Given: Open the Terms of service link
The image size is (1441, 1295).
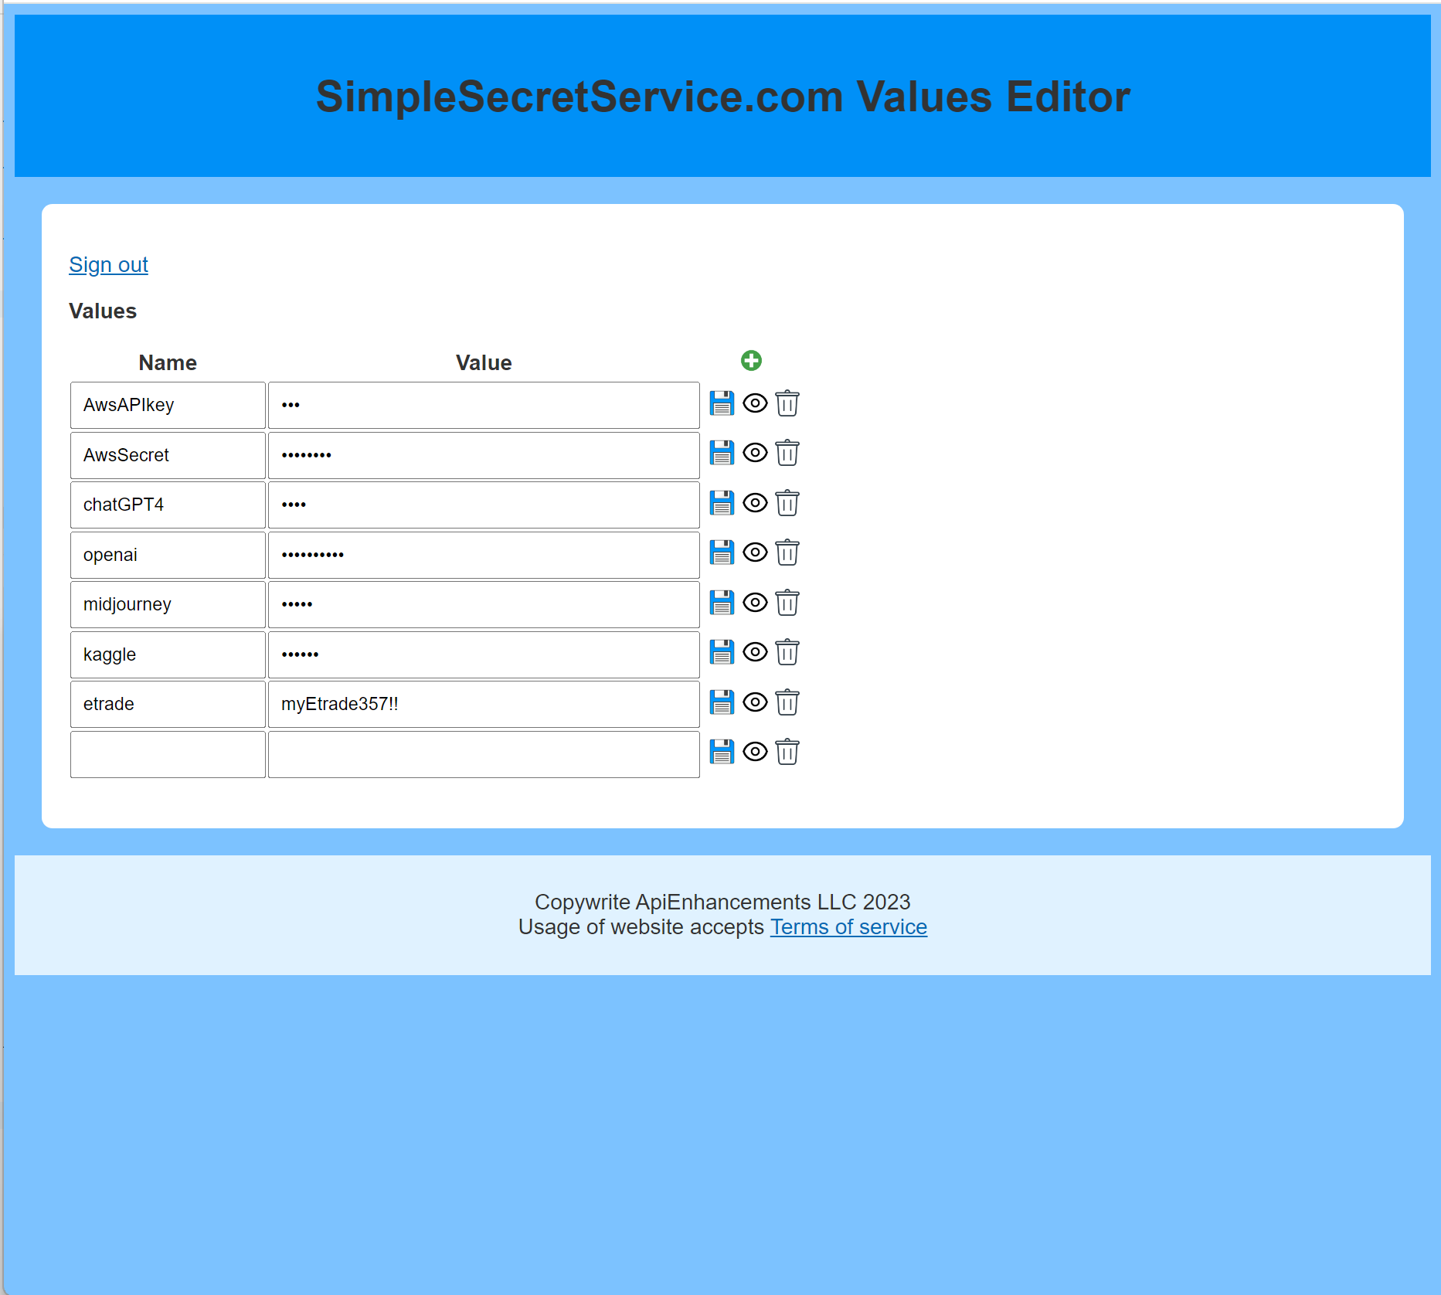Looking at the screenshot, I should (848, 927).
